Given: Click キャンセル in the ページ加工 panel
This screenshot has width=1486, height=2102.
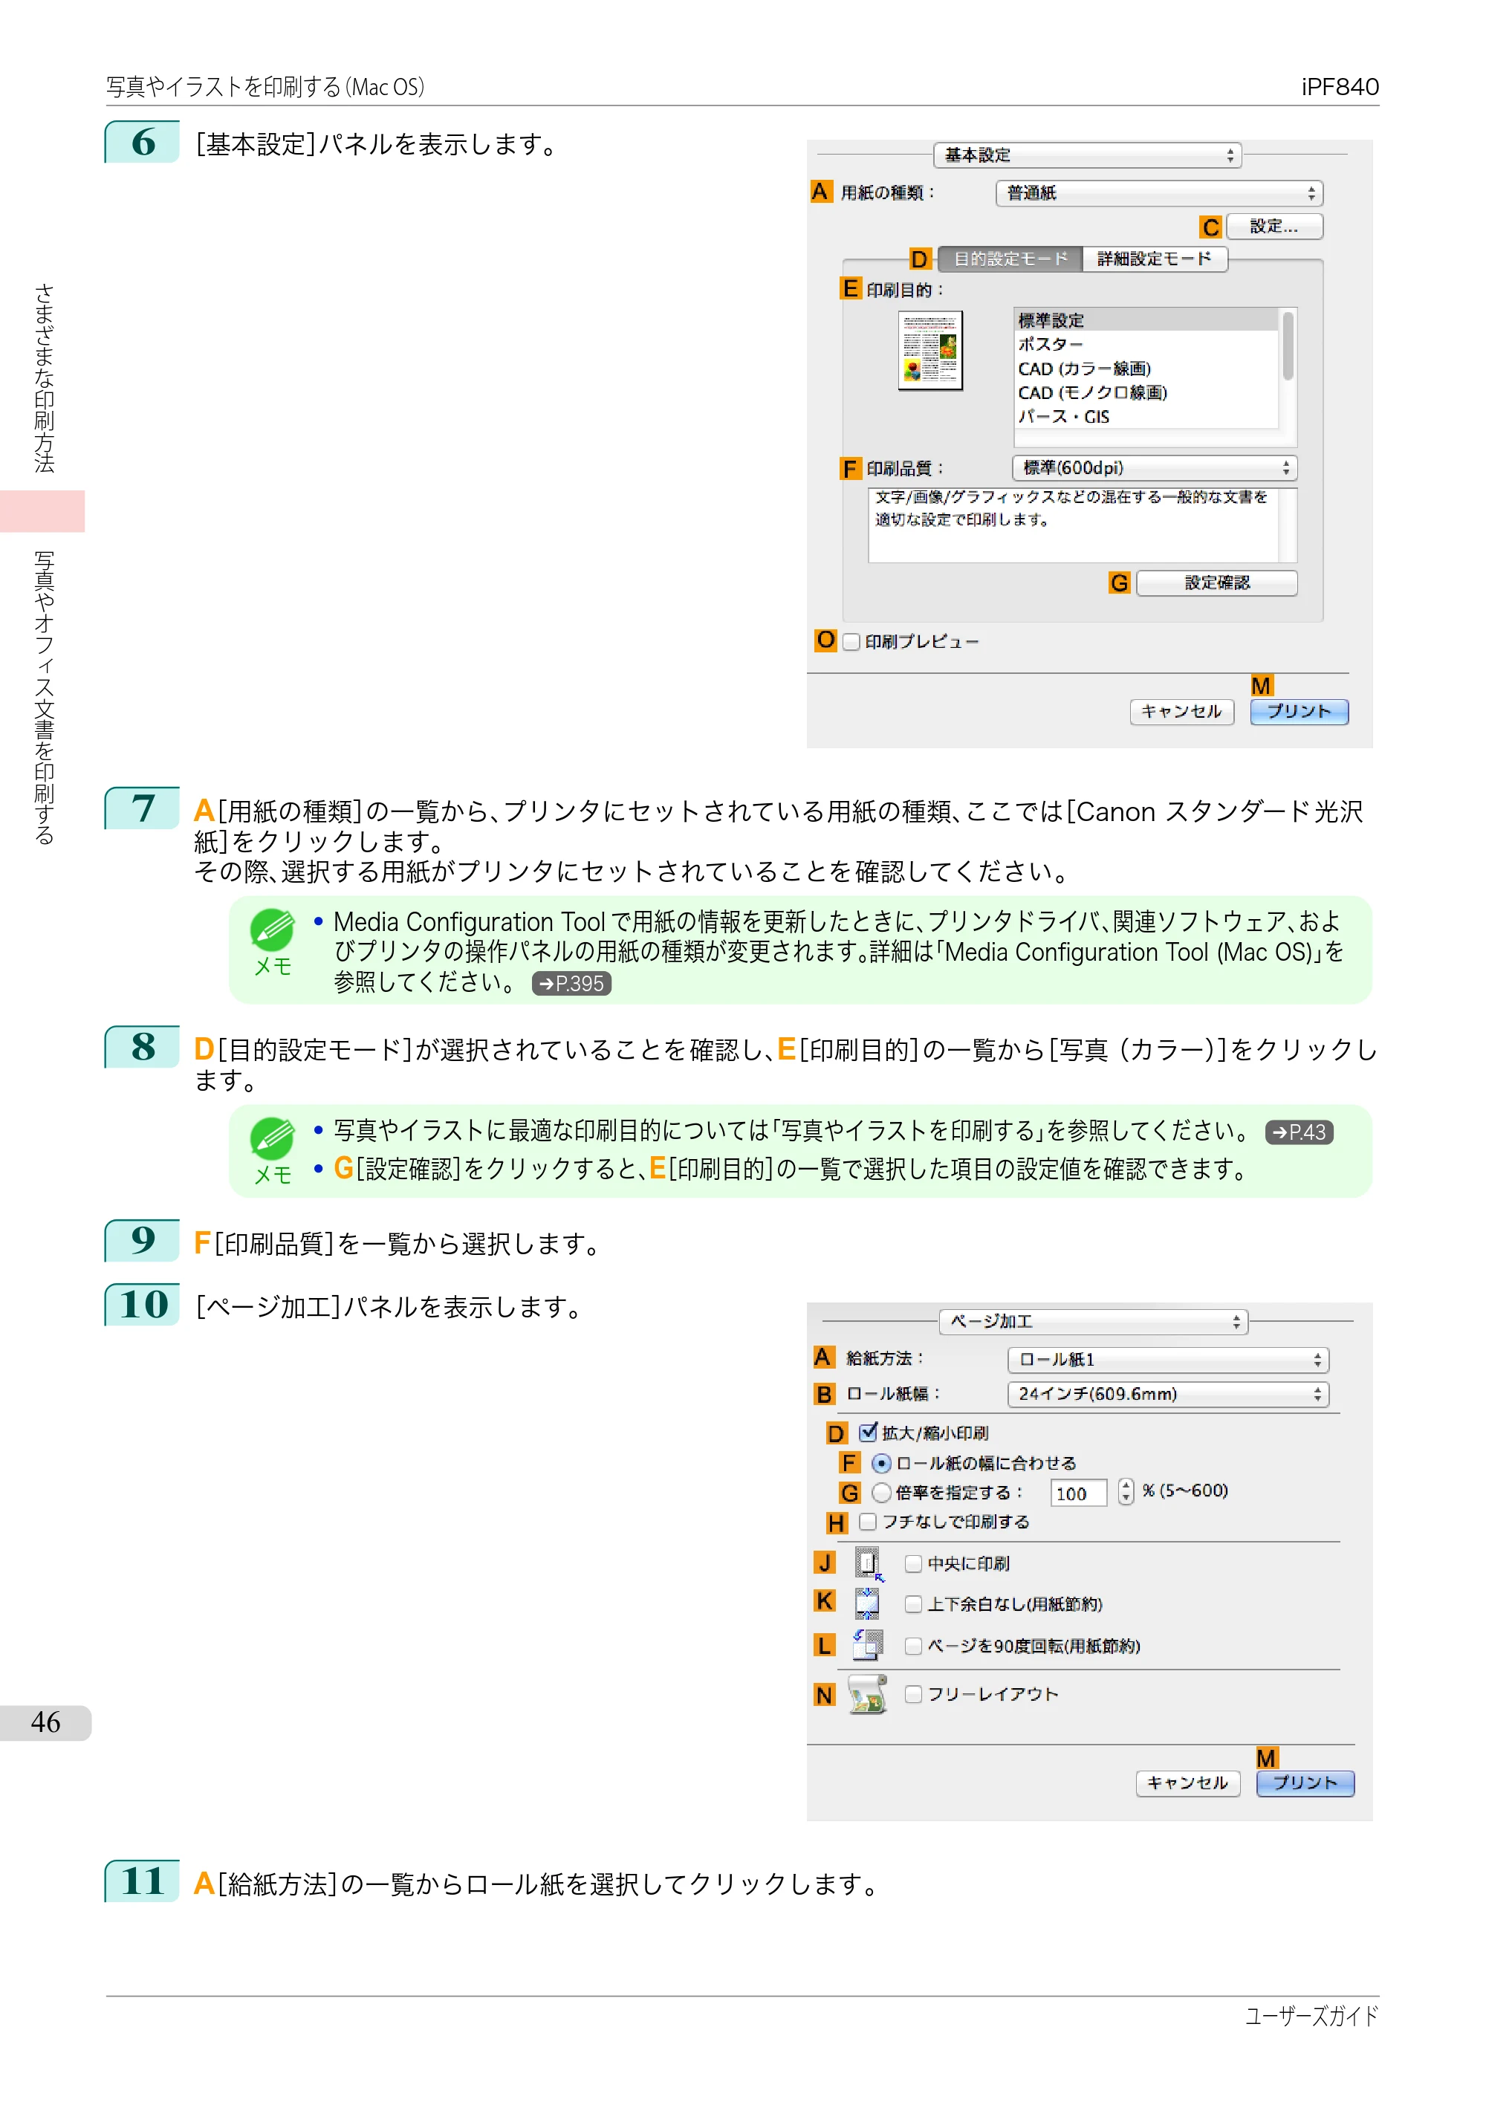Looking at the screenshot, I should [1187, 1783].
